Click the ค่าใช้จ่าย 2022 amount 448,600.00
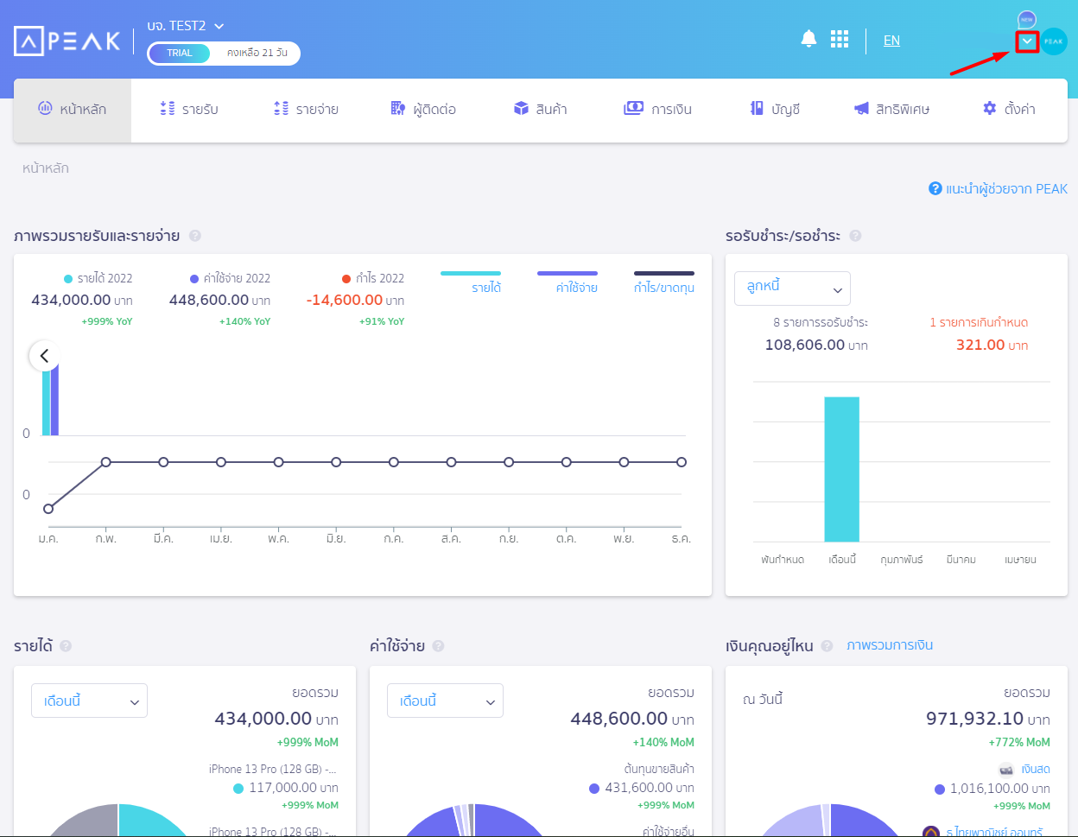Image resolution: width=1078 pixels, height=837 pixels. click(x=209, y=300)
